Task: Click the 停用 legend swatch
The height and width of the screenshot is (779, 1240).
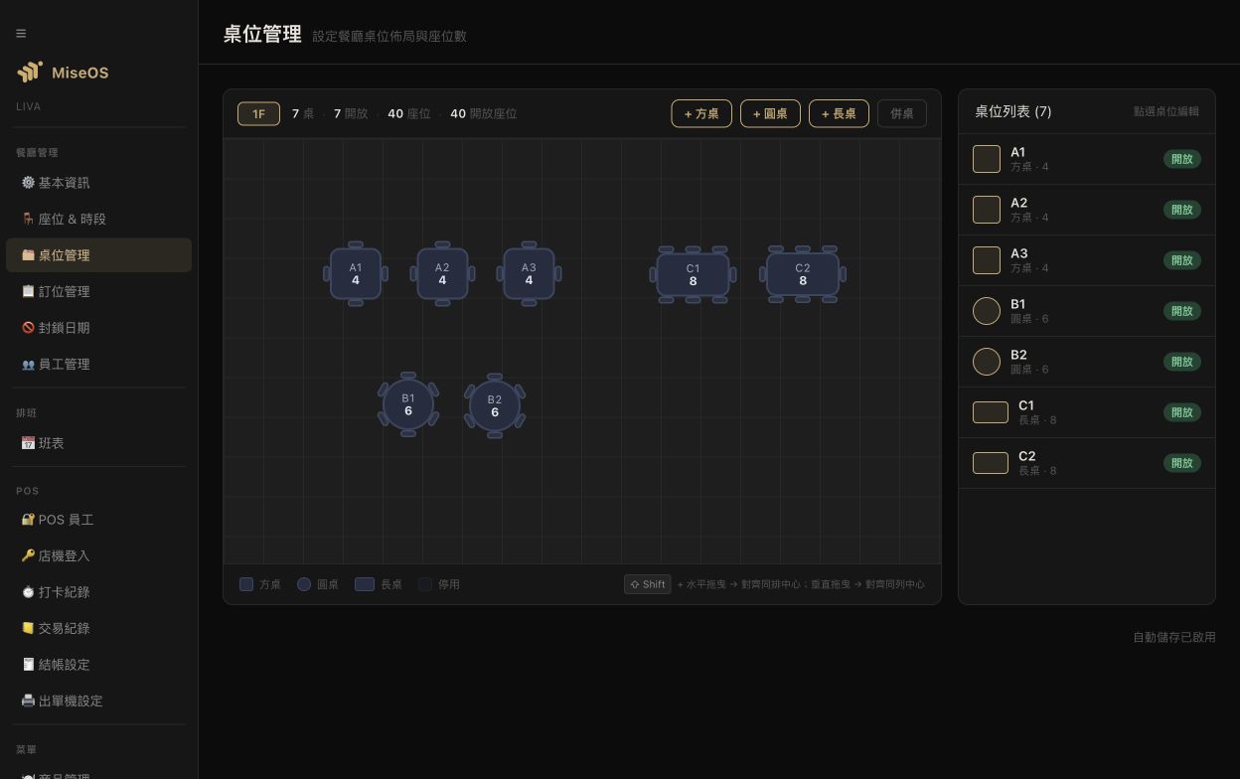Action: [x=425, y=584]
